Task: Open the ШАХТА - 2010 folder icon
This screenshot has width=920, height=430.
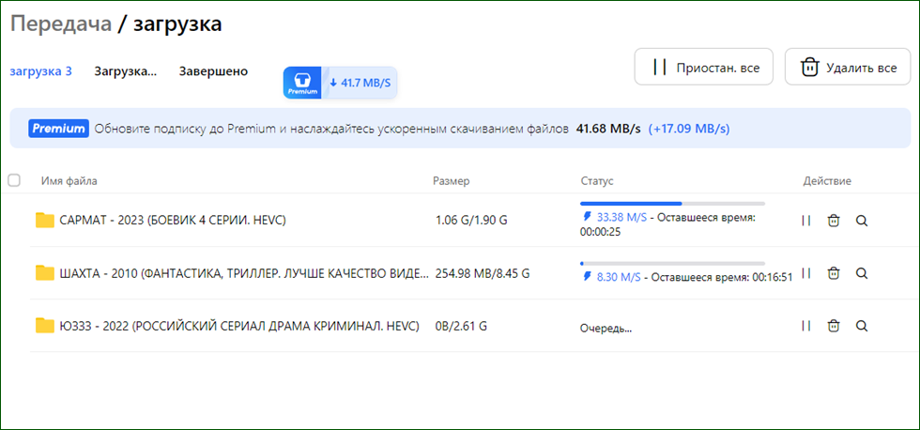Action: 45,273
